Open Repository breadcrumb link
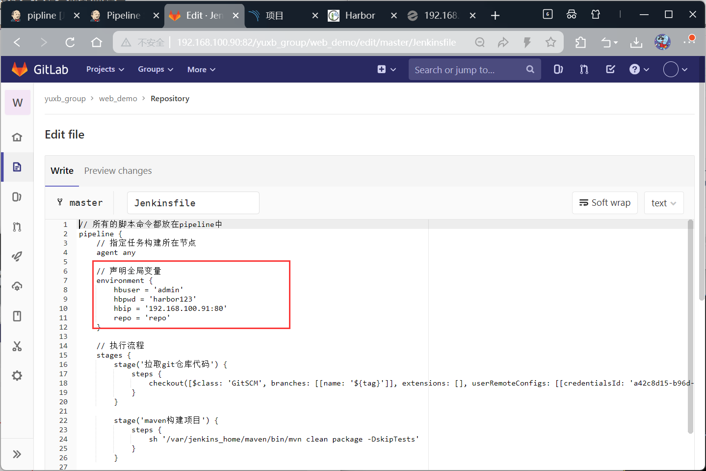The image size is (706, 471). click(x=170, y=98)
